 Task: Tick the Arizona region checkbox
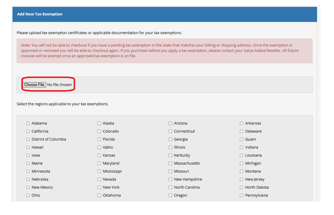tap(170, 123)
